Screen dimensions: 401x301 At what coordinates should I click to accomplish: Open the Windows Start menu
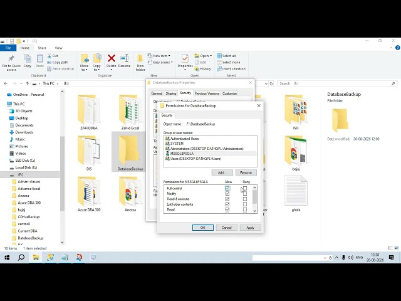click(7, 258)
